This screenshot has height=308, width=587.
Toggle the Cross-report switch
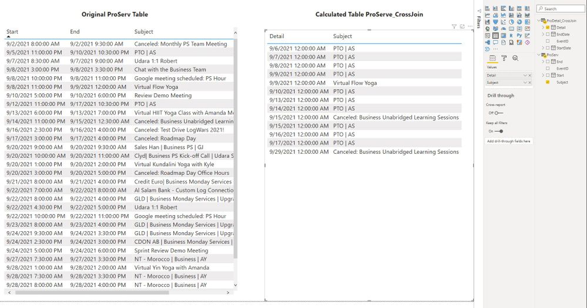(498, 113)
